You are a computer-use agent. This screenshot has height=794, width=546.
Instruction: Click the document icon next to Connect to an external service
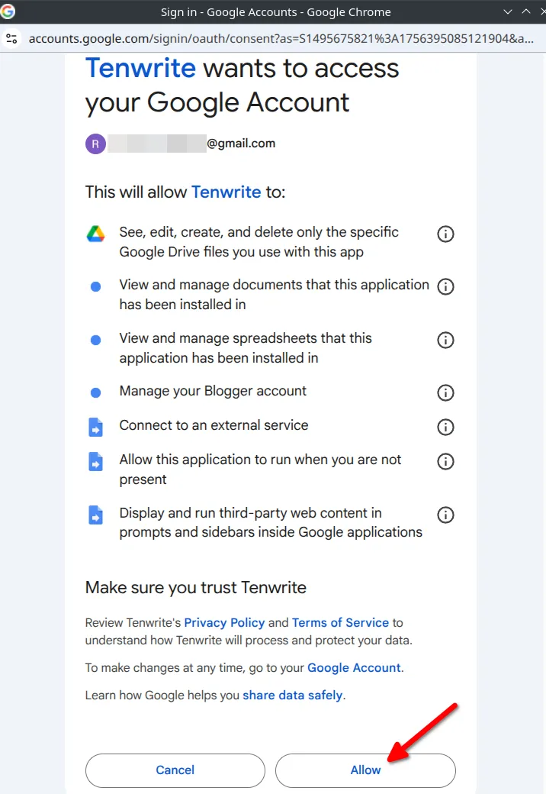(95, 427)
